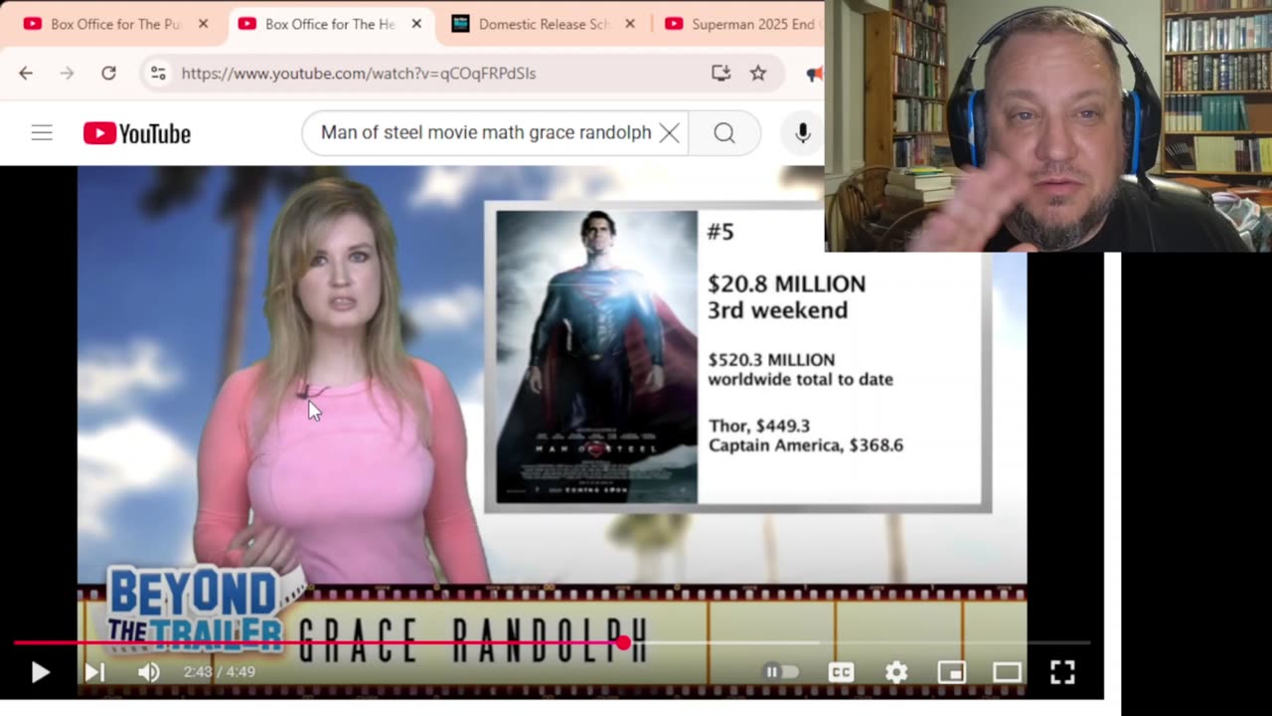Go back with the browser back arrow
The image size is (1272, 716).
(x=26, y=73)
